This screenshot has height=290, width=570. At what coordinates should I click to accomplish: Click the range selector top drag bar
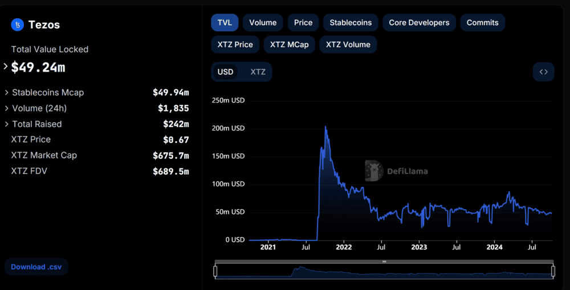point(384,262)
